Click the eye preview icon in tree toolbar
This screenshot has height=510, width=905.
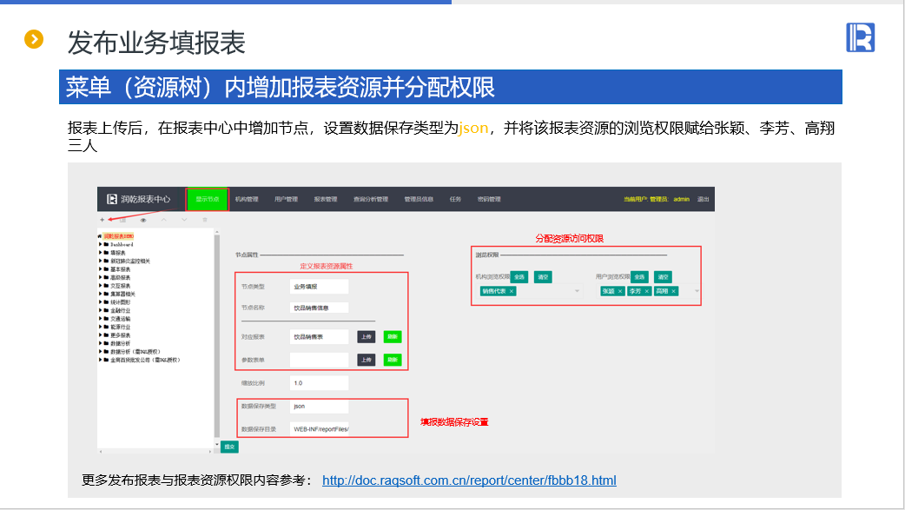(143, 220)
